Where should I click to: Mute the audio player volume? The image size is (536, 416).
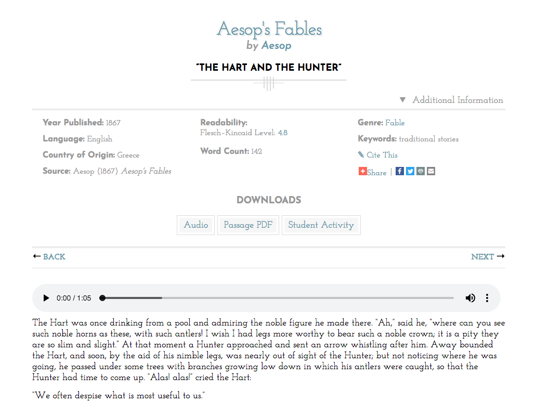click(470, 298)
